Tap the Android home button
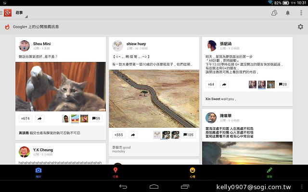This screenshot has width=308, height=192. point(154,187)
